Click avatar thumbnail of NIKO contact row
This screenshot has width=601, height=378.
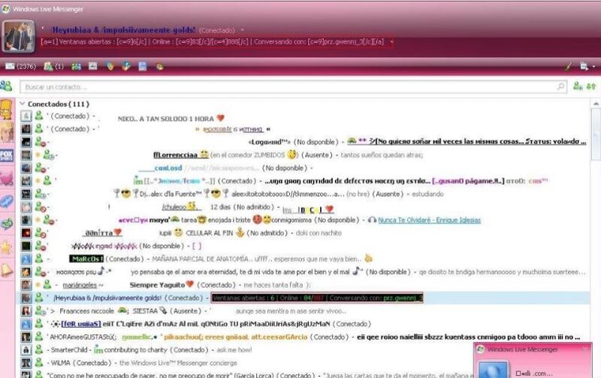tap(26, 116)
